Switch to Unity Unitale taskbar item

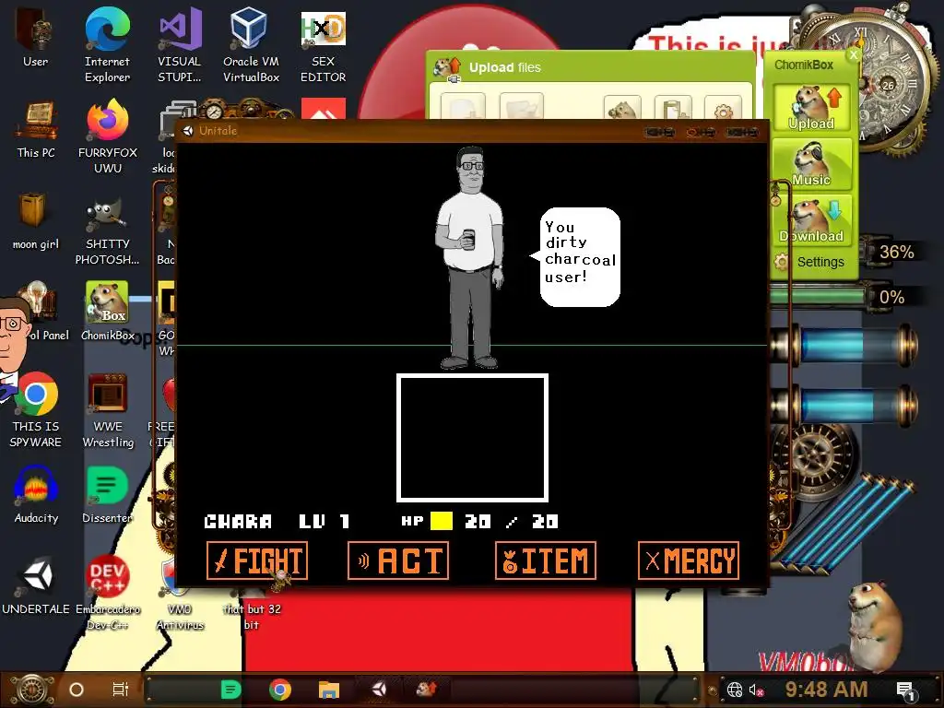tap(379, 690)
